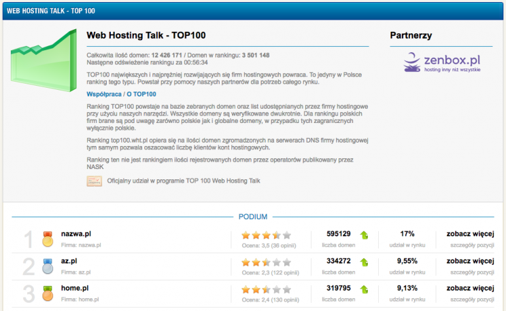506x311 pixels.
Task: Click Firma: nazwa.pl subtitle
Action: tap(81, 245)
